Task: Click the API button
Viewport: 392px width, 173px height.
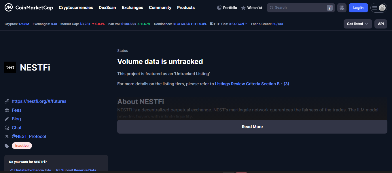Action: 381,24
